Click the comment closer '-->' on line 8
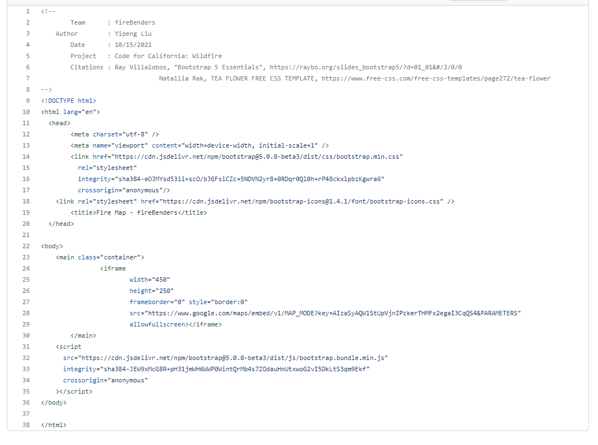This screenshot has width=598, height=445. [46, 89]
